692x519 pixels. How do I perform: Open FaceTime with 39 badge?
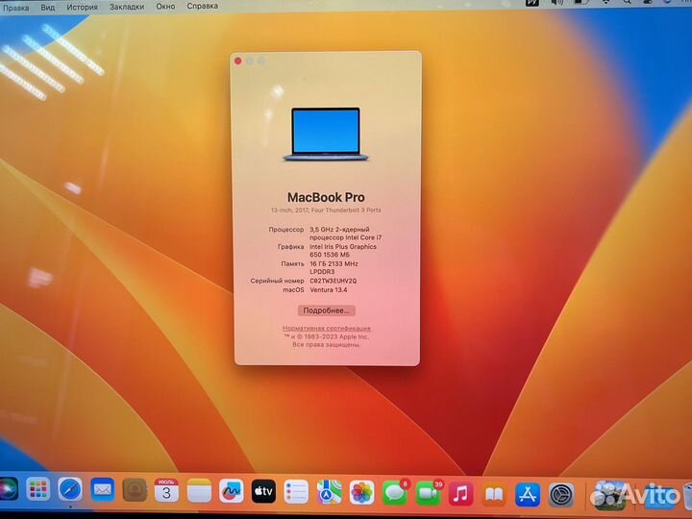(428, 494)
